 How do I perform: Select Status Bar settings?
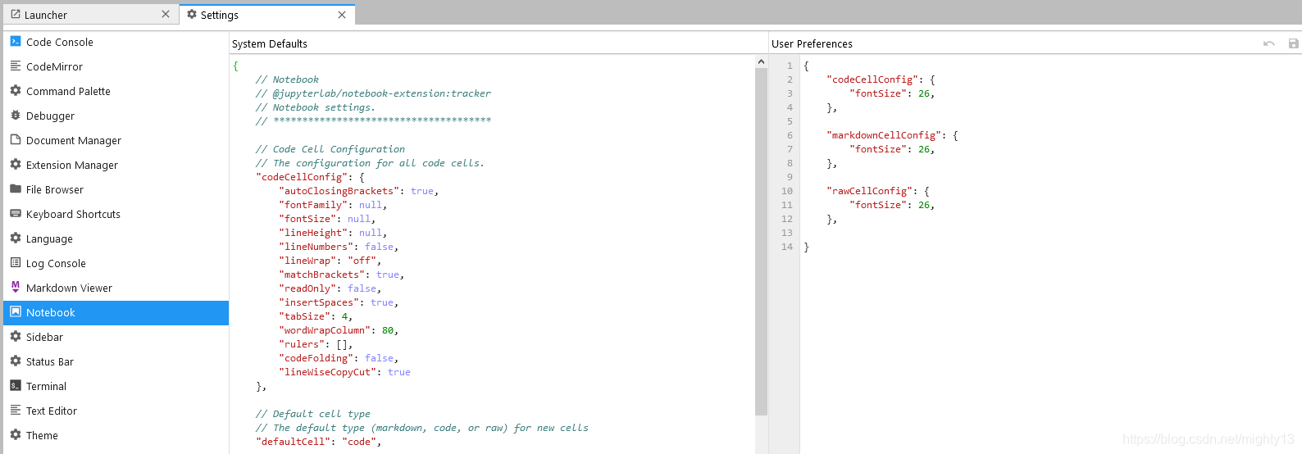116,361
